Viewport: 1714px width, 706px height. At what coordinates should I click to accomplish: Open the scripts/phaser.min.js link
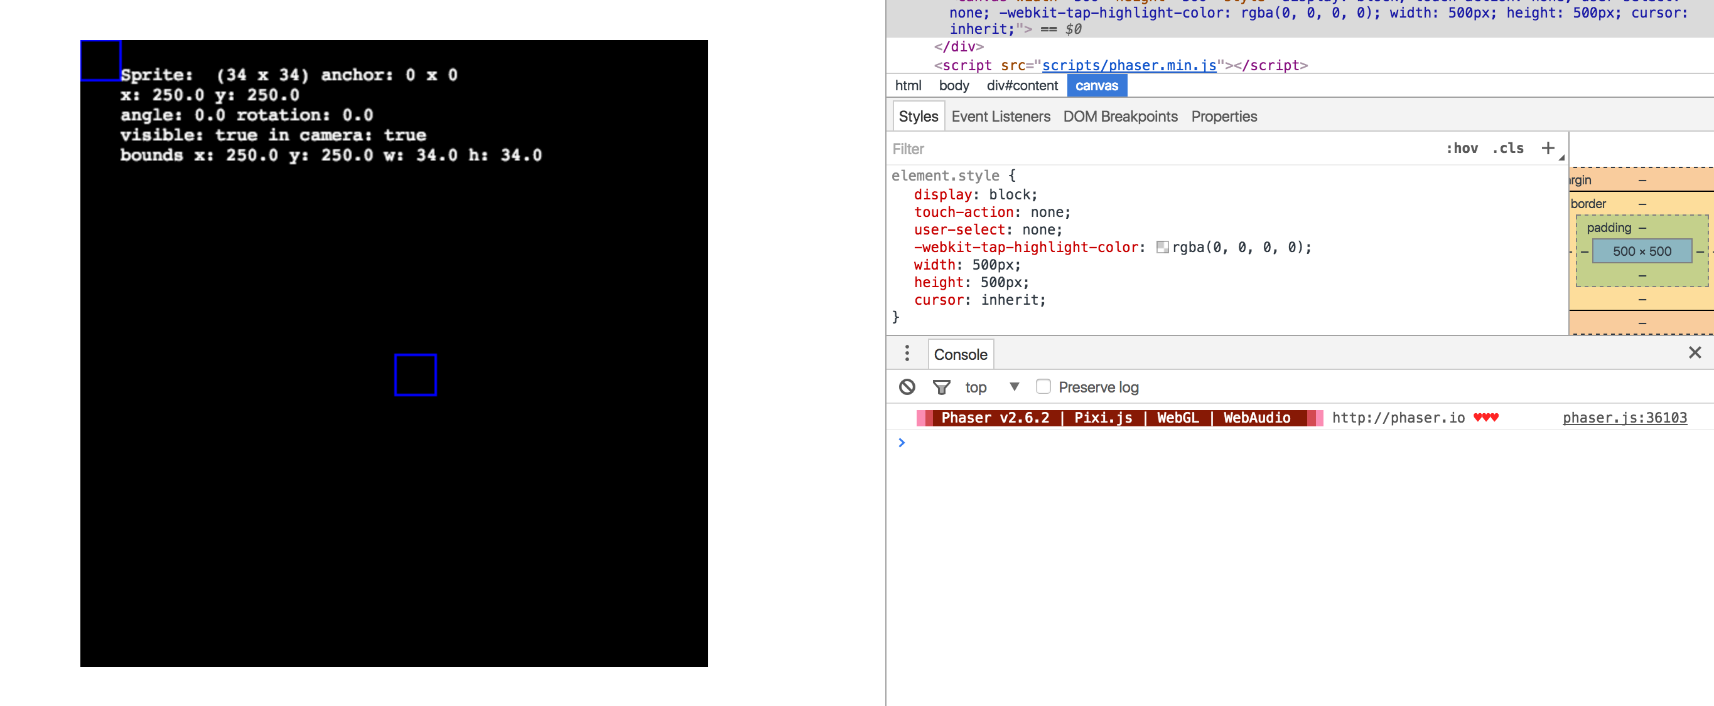1128,65
